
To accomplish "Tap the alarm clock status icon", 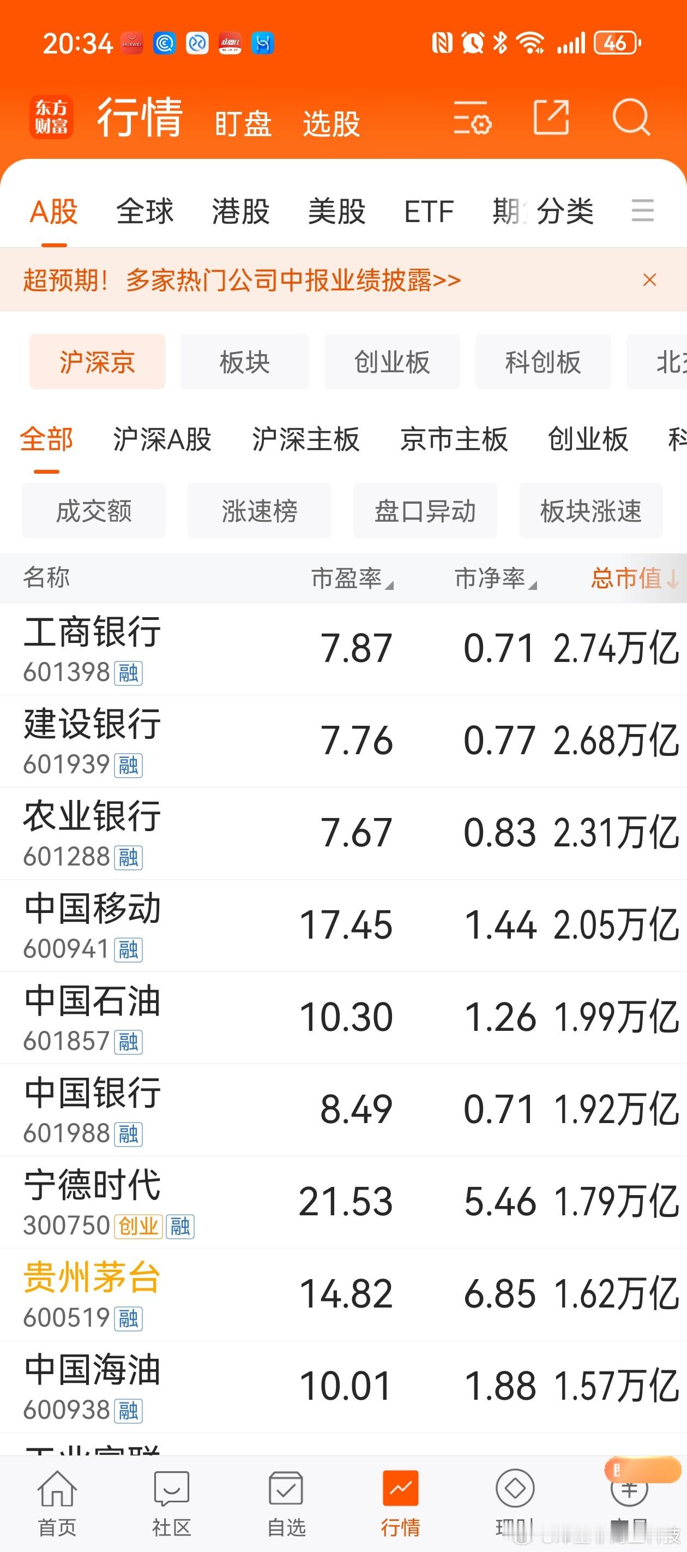I will 473,43.
